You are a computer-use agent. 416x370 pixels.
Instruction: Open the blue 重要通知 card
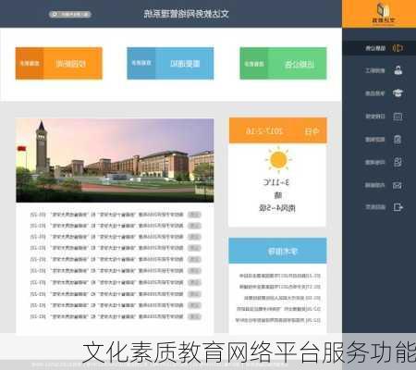(170, 63)
